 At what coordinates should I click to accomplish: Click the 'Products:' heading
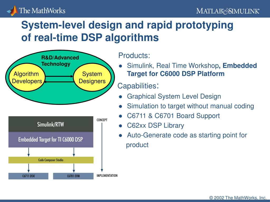coord(134,55)
